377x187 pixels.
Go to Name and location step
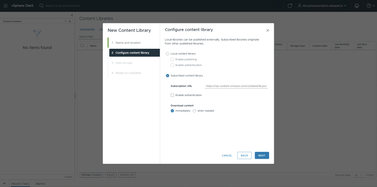tap(128, 43)
